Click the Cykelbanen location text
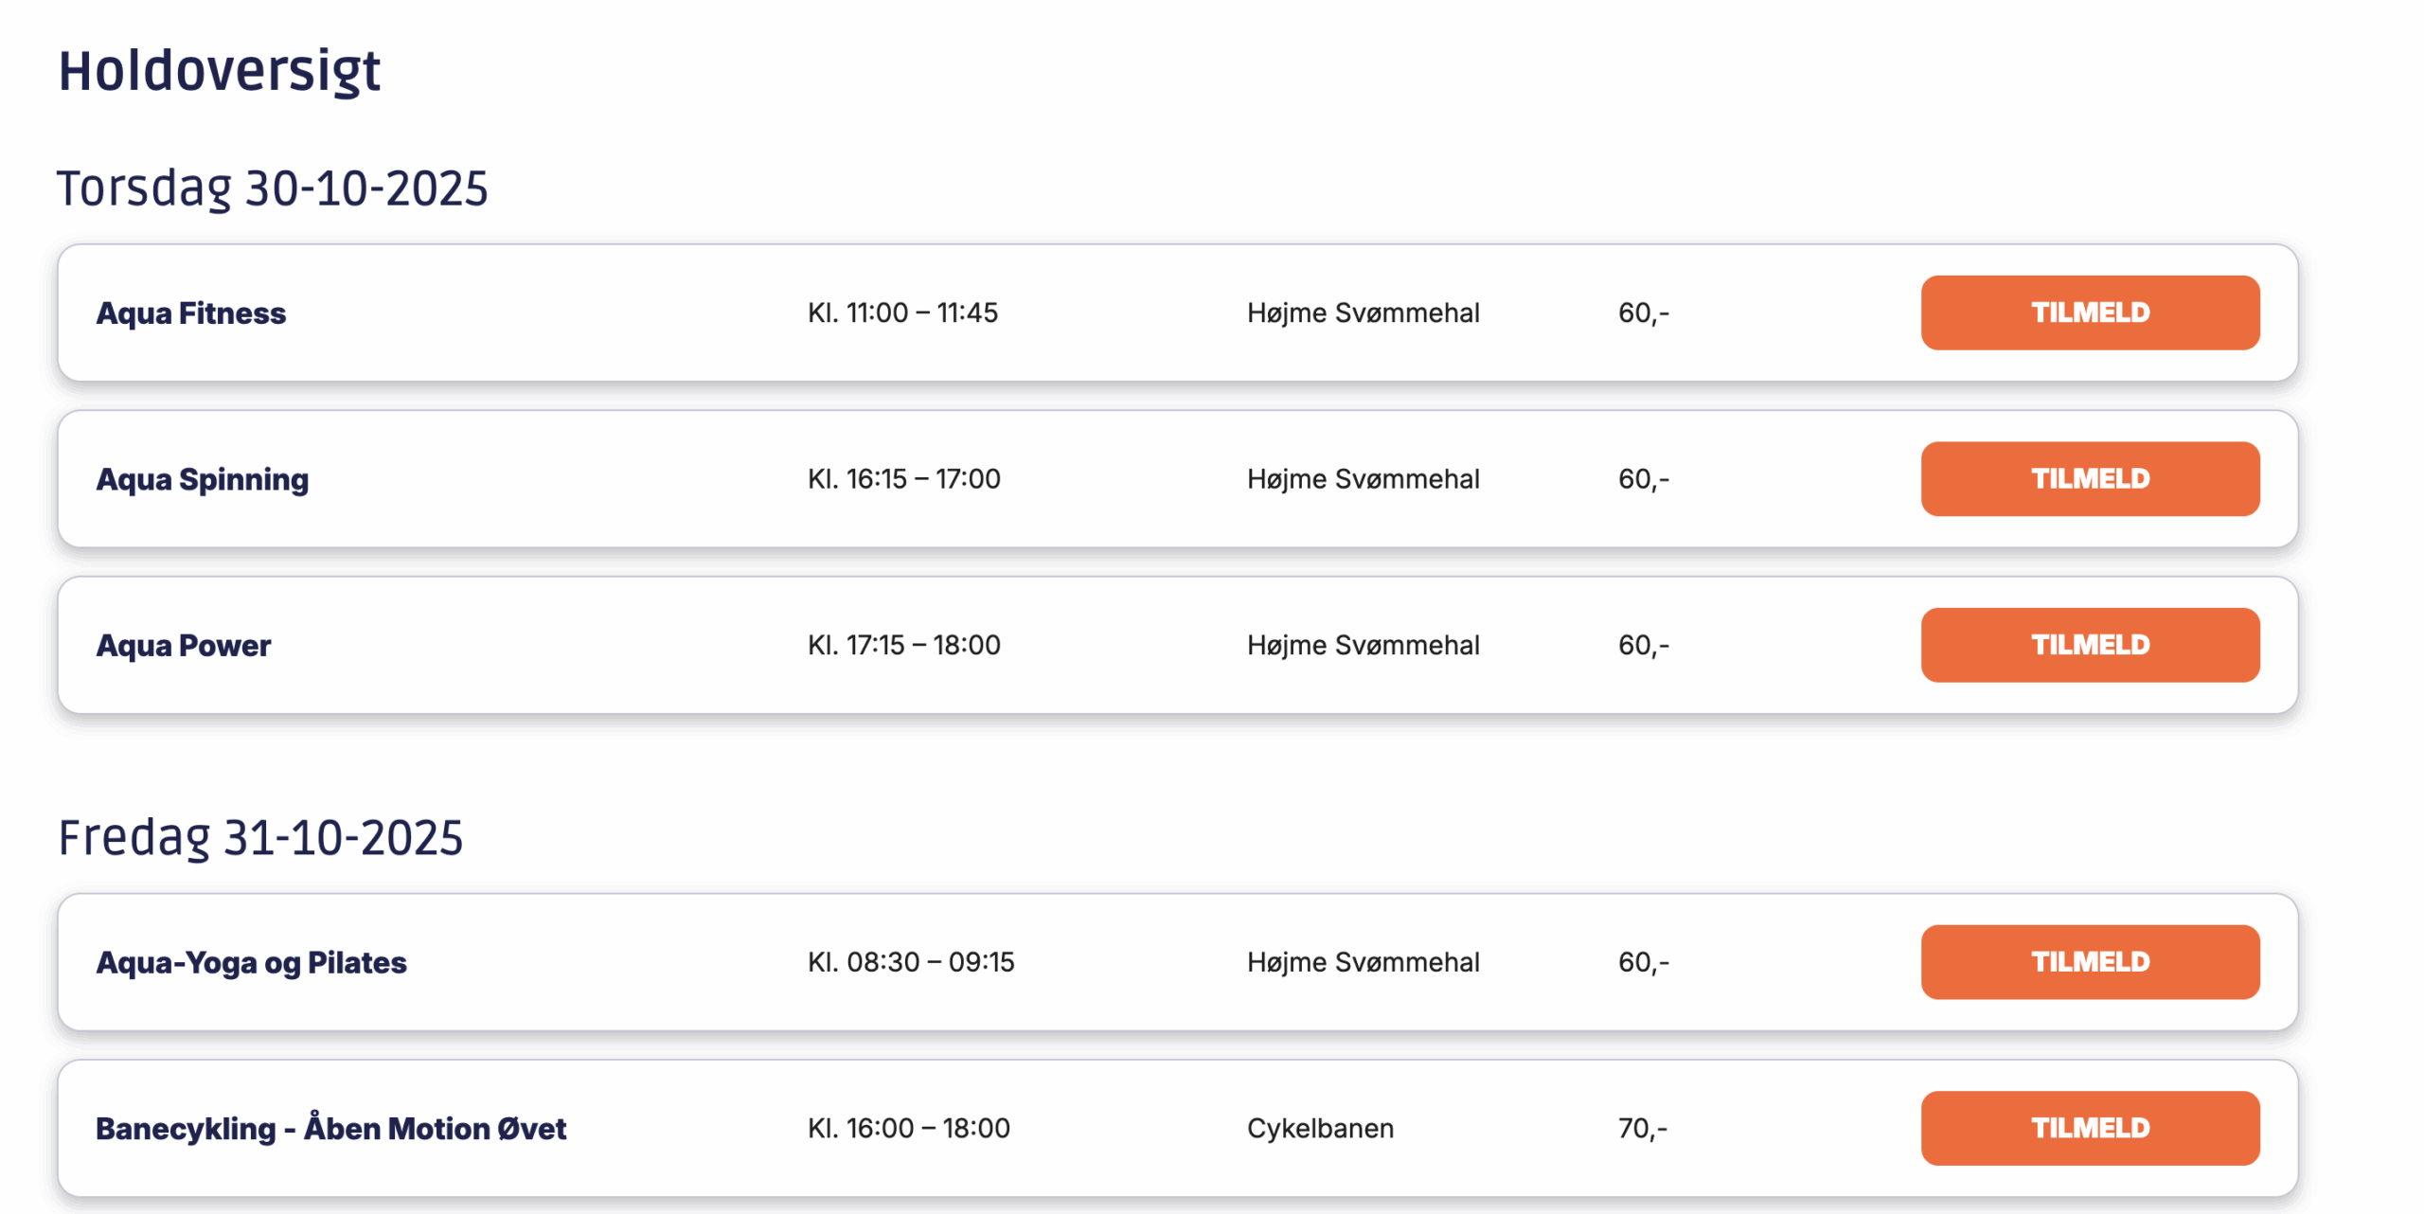 [1319, 1128]
